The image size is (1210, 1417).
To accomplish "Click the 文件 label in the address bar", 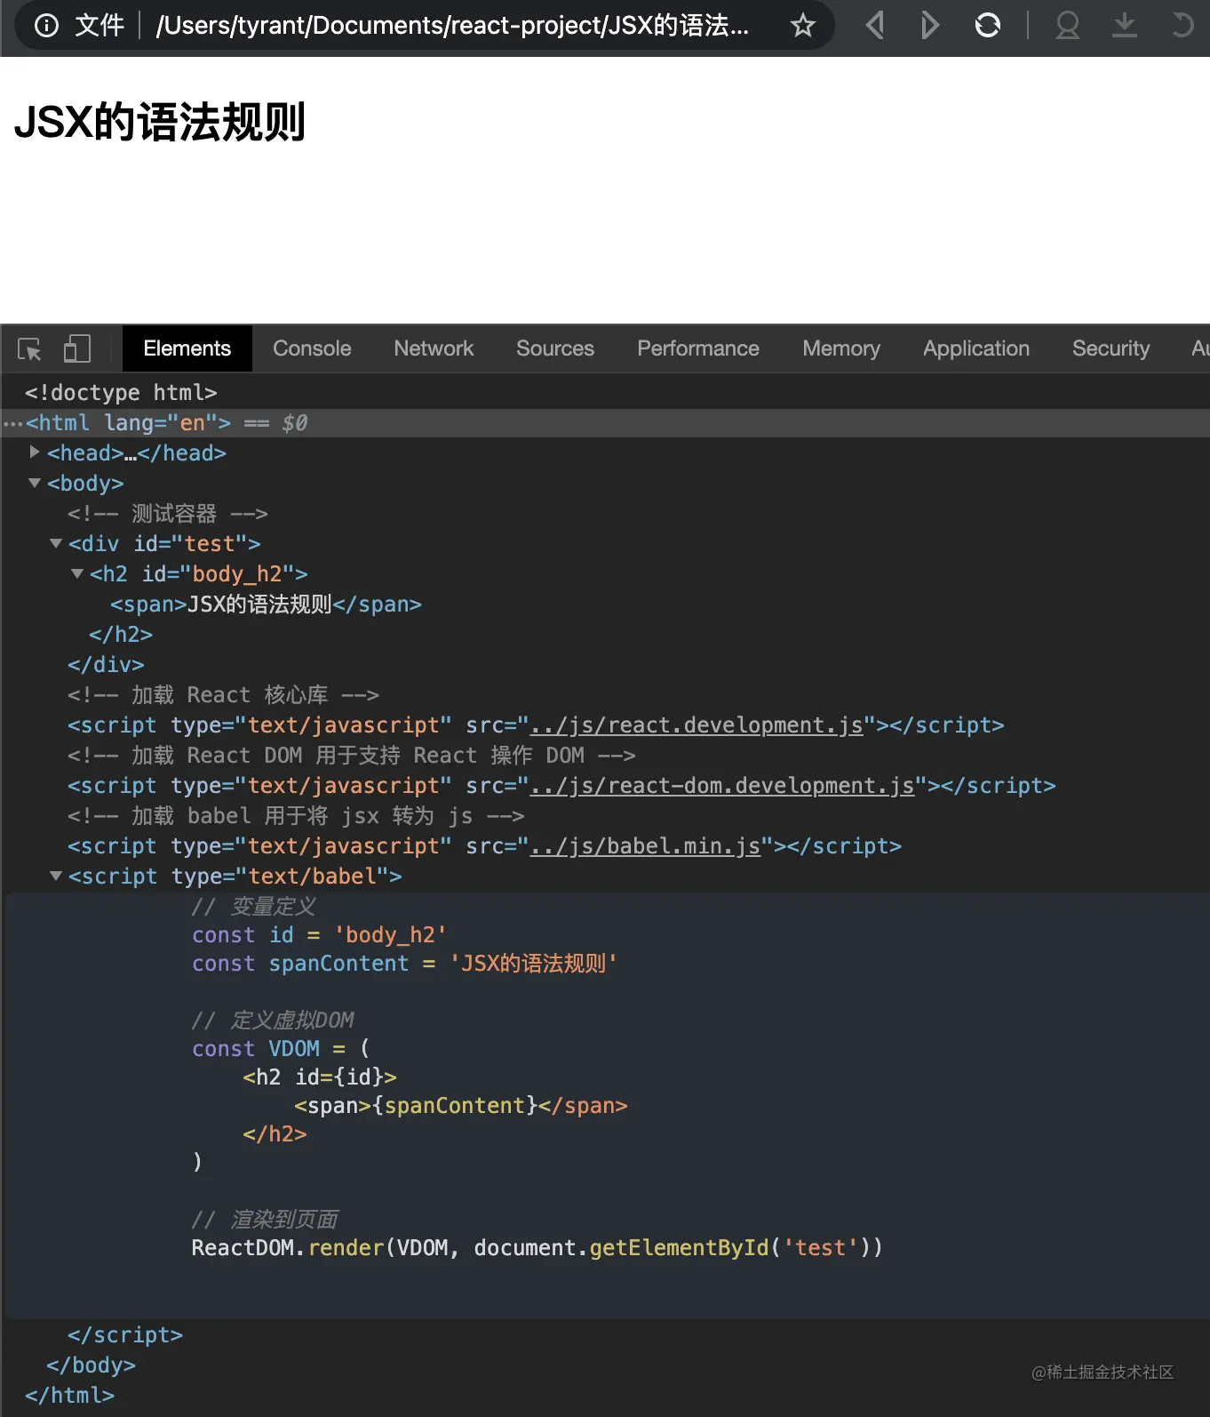I will 100,26.
